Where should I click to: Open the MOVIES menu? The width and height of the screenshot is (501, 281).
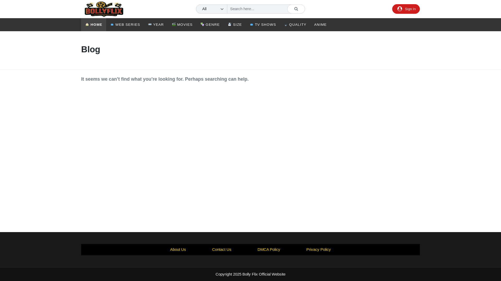pos(182,25)
